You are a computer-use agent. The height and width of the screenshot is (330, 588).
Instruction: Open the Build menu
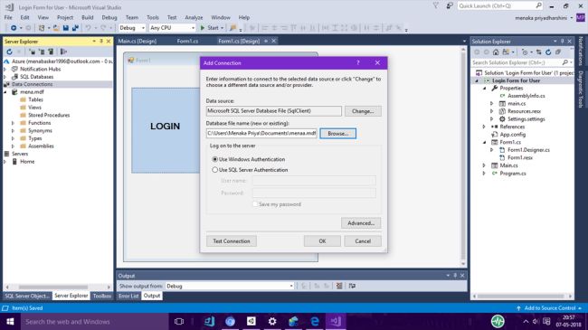tap(88, 17)
